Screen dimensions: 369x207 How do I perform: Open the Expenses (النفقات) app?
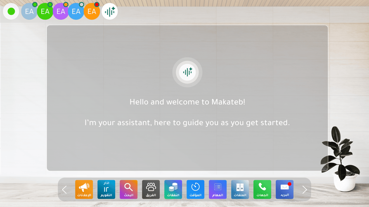pyautogui.click(x=173, y=189)
